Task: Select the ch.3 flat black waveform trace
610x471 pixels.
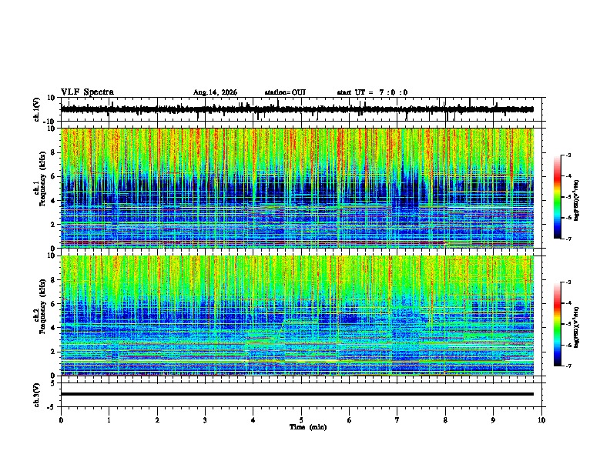Action: point(297,394)
